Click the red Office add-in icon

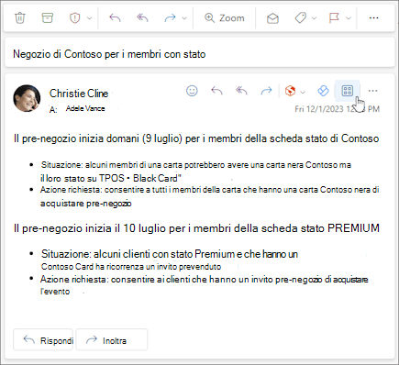290,91
